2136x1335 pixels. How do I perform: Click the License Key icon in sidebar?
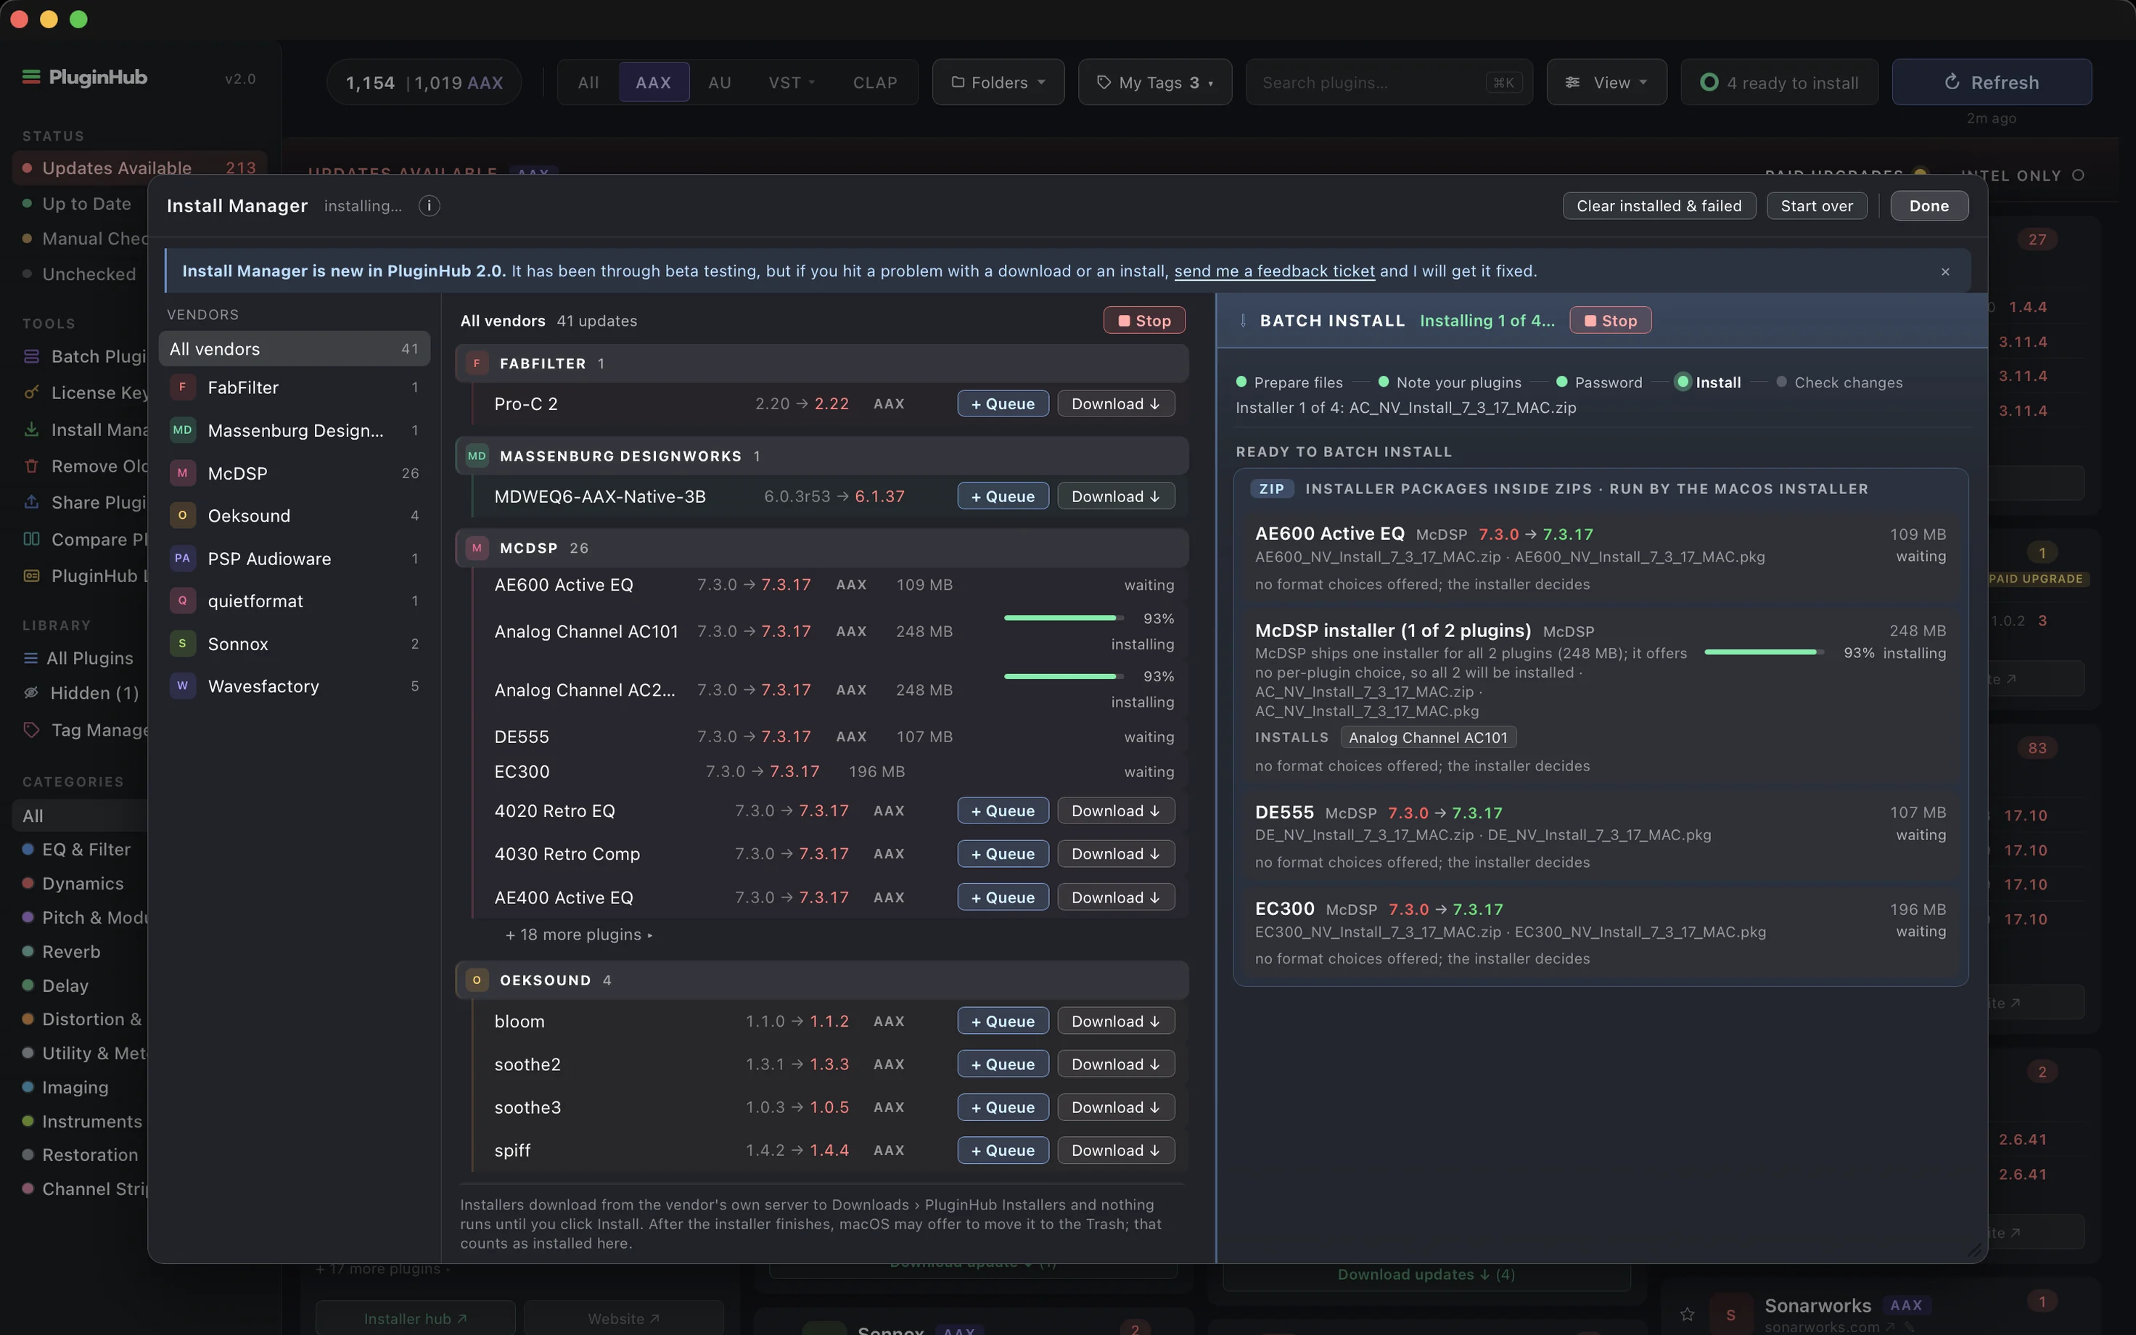[x=32, y=393]
